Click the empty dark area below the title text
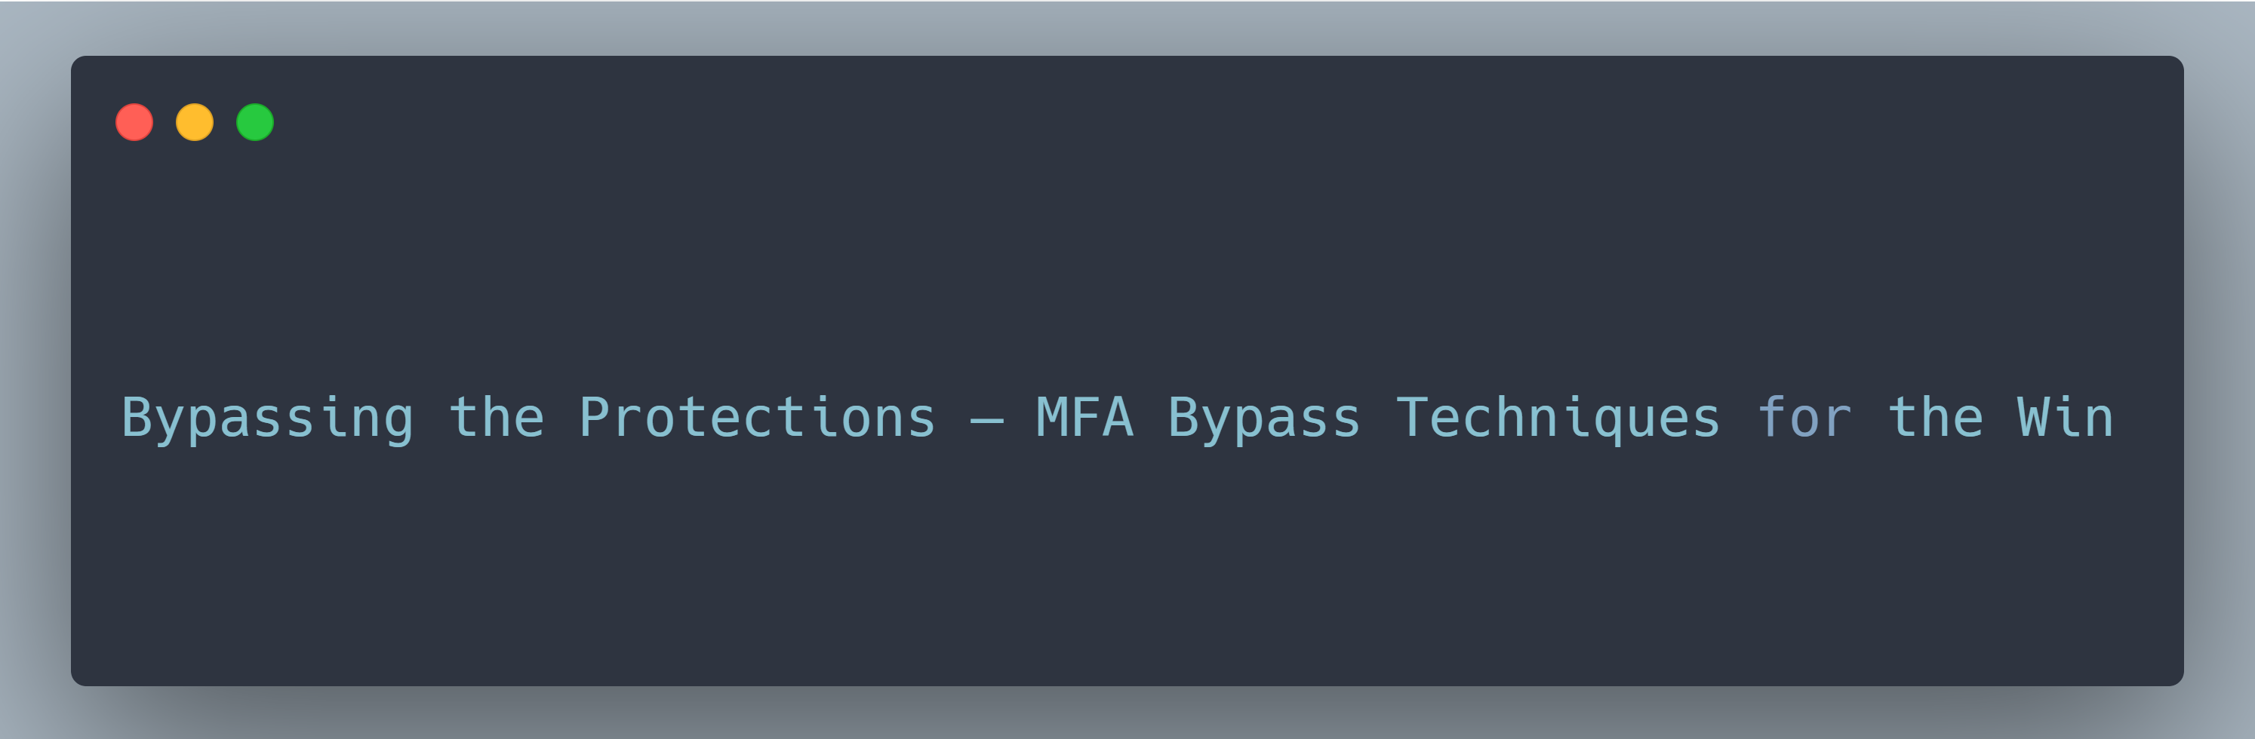The width and height of the screenshot is (2255, 739). 1127,577
